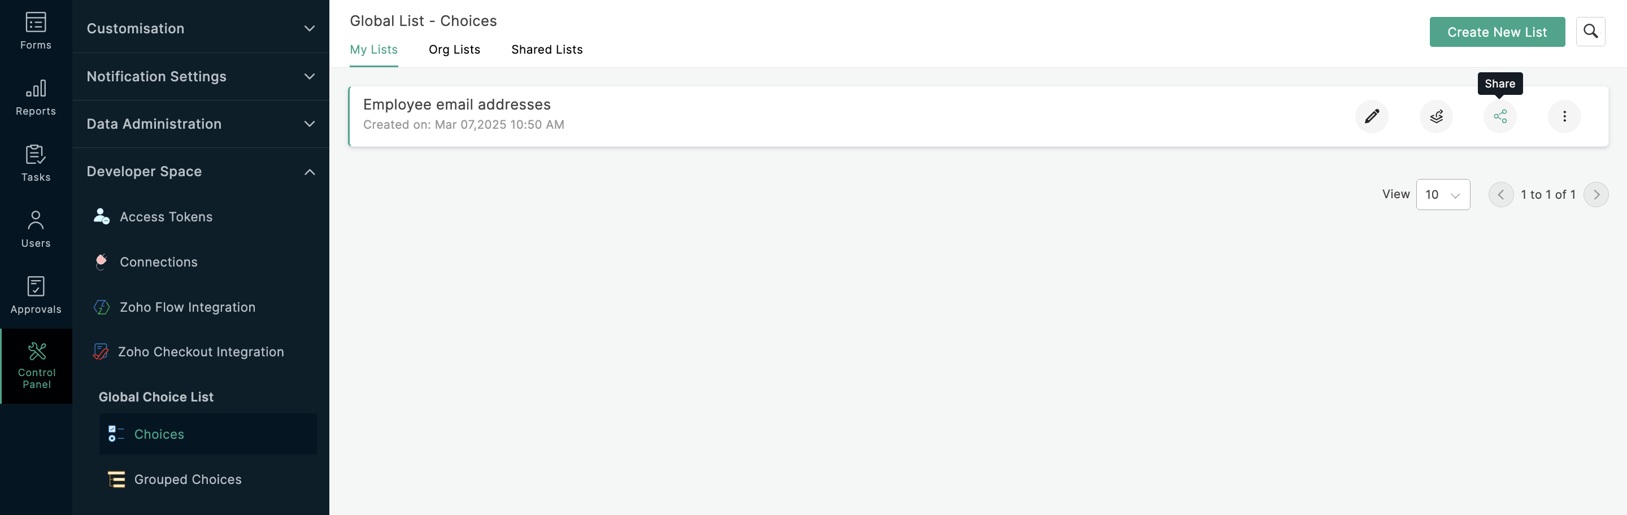The width and height of the screenshot is (1627, 515).
Task: Click the Share icon on the list row
Action: pos(1499,116)
